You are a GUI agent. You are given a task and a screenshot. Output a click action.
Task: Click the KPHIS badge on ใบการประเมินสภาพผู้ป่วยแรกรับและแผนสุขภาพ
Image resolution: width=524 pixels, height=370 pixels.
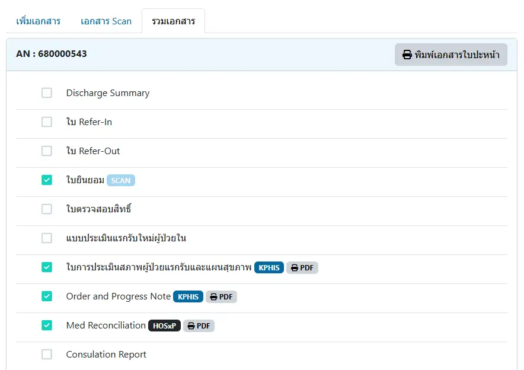click(x=269, y=267)
